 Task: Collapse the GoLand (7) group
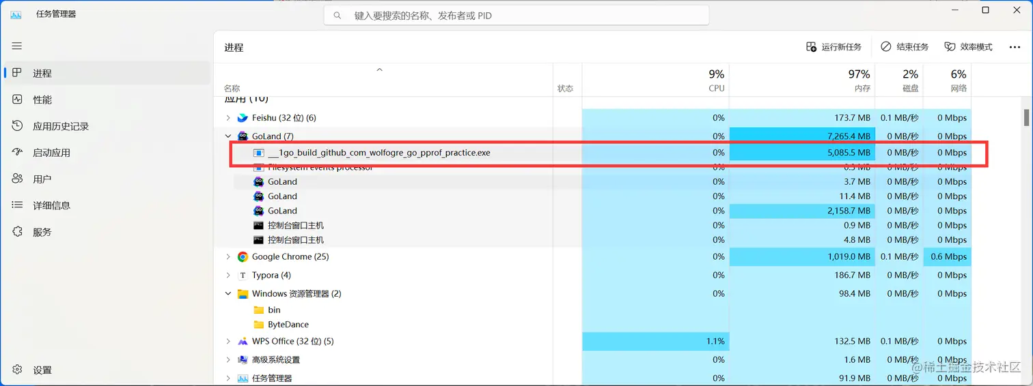228,136
